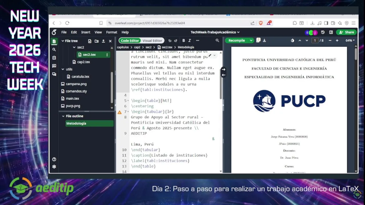Click the Share button
Viewport: 365px width, 205px height.
coord(347,32)
